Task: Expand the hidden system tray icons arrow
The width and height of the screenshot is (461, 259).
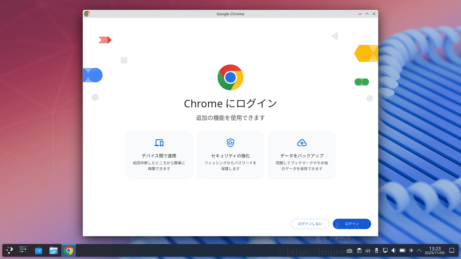Action: (419, 250)
